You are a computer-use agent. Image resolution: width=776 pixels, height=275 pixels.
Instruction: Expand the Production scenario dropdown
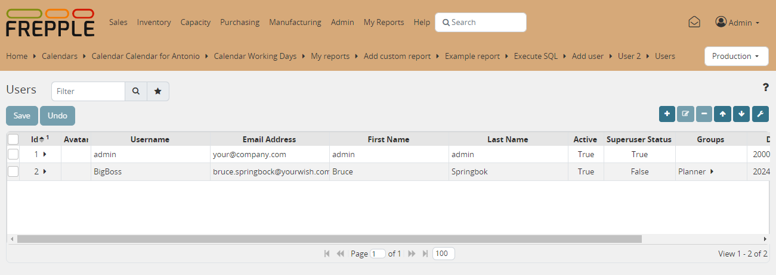tap(736, 56)
